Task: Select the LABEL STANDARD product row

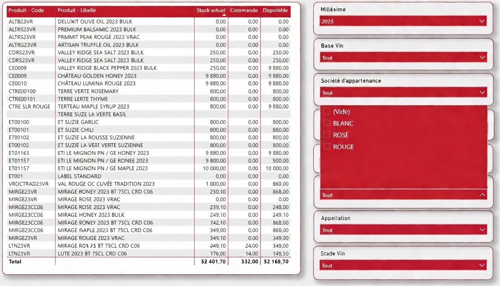Action: [x=79, y=176]
